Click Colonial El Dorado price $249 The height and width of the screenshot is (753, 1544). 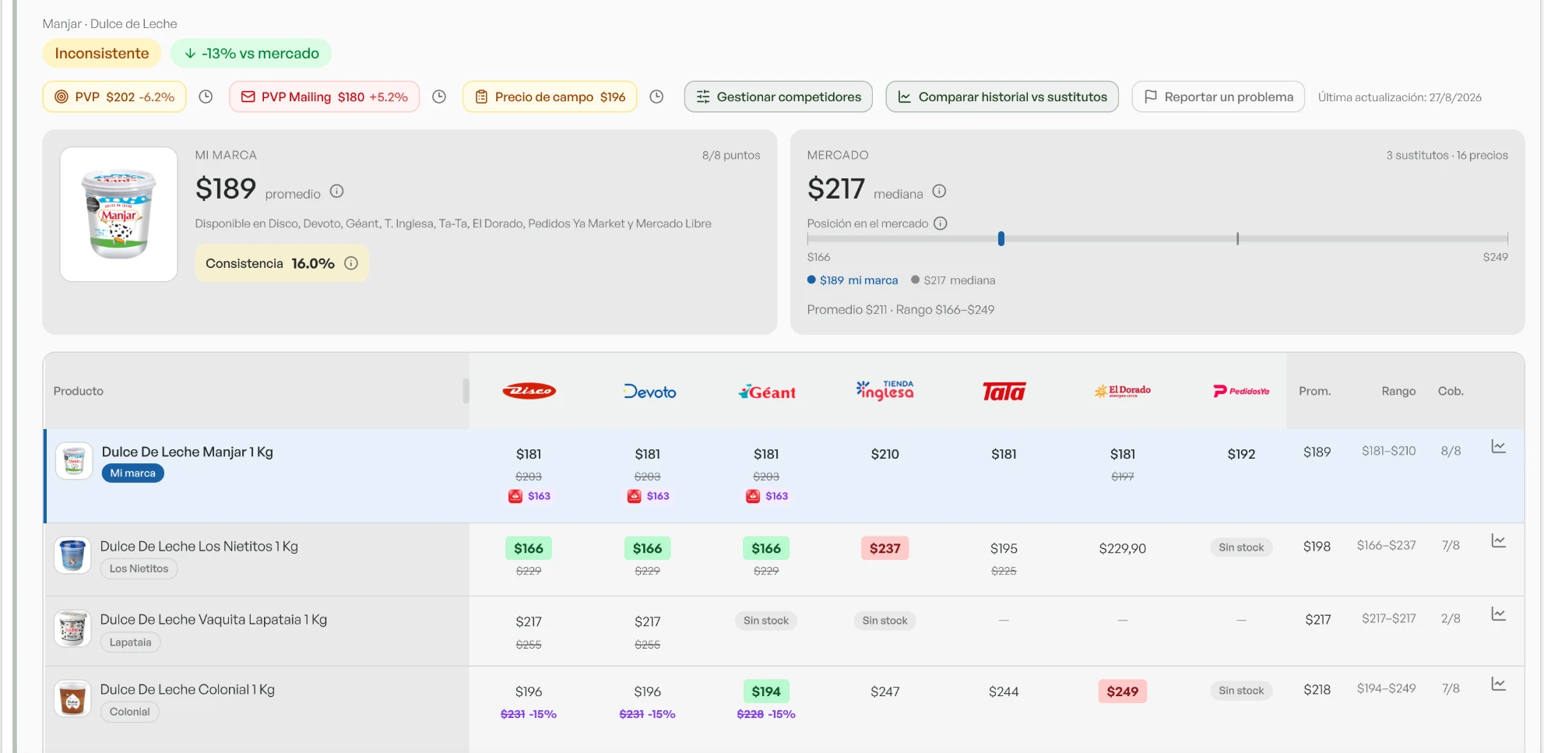[x=1123, y=691]
